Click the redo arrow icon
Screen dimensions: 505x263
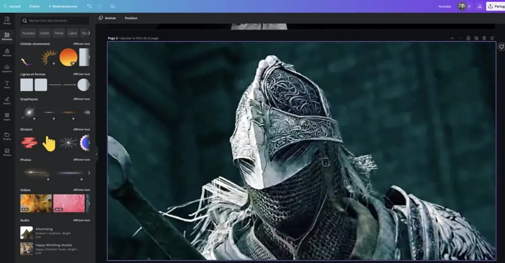click(x=99, y=6)
